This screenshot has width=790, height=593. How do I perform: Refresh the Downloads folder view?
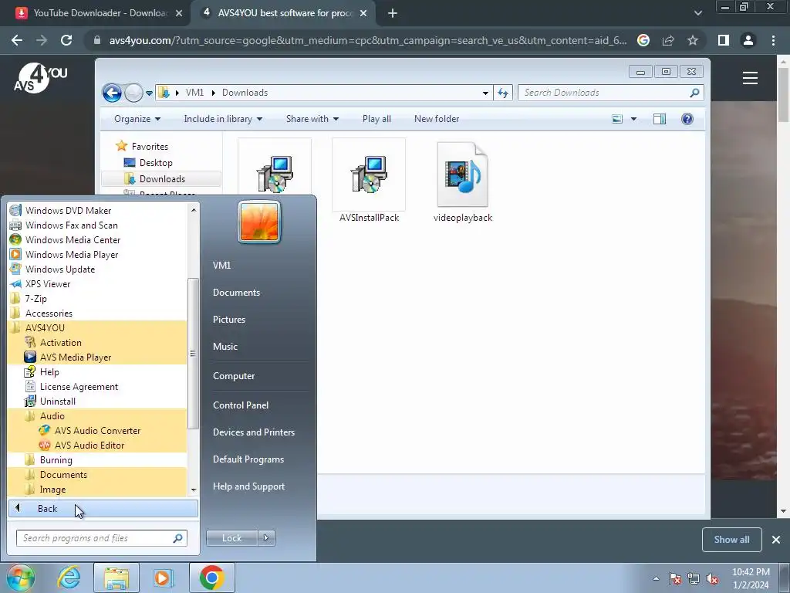pos(503,93)
